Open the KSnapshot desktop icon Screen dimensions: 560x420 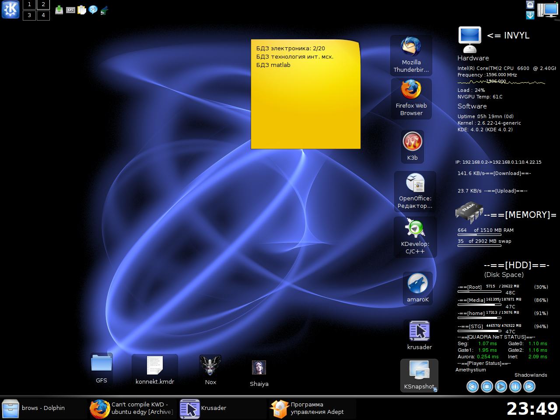tap(419, 375)
